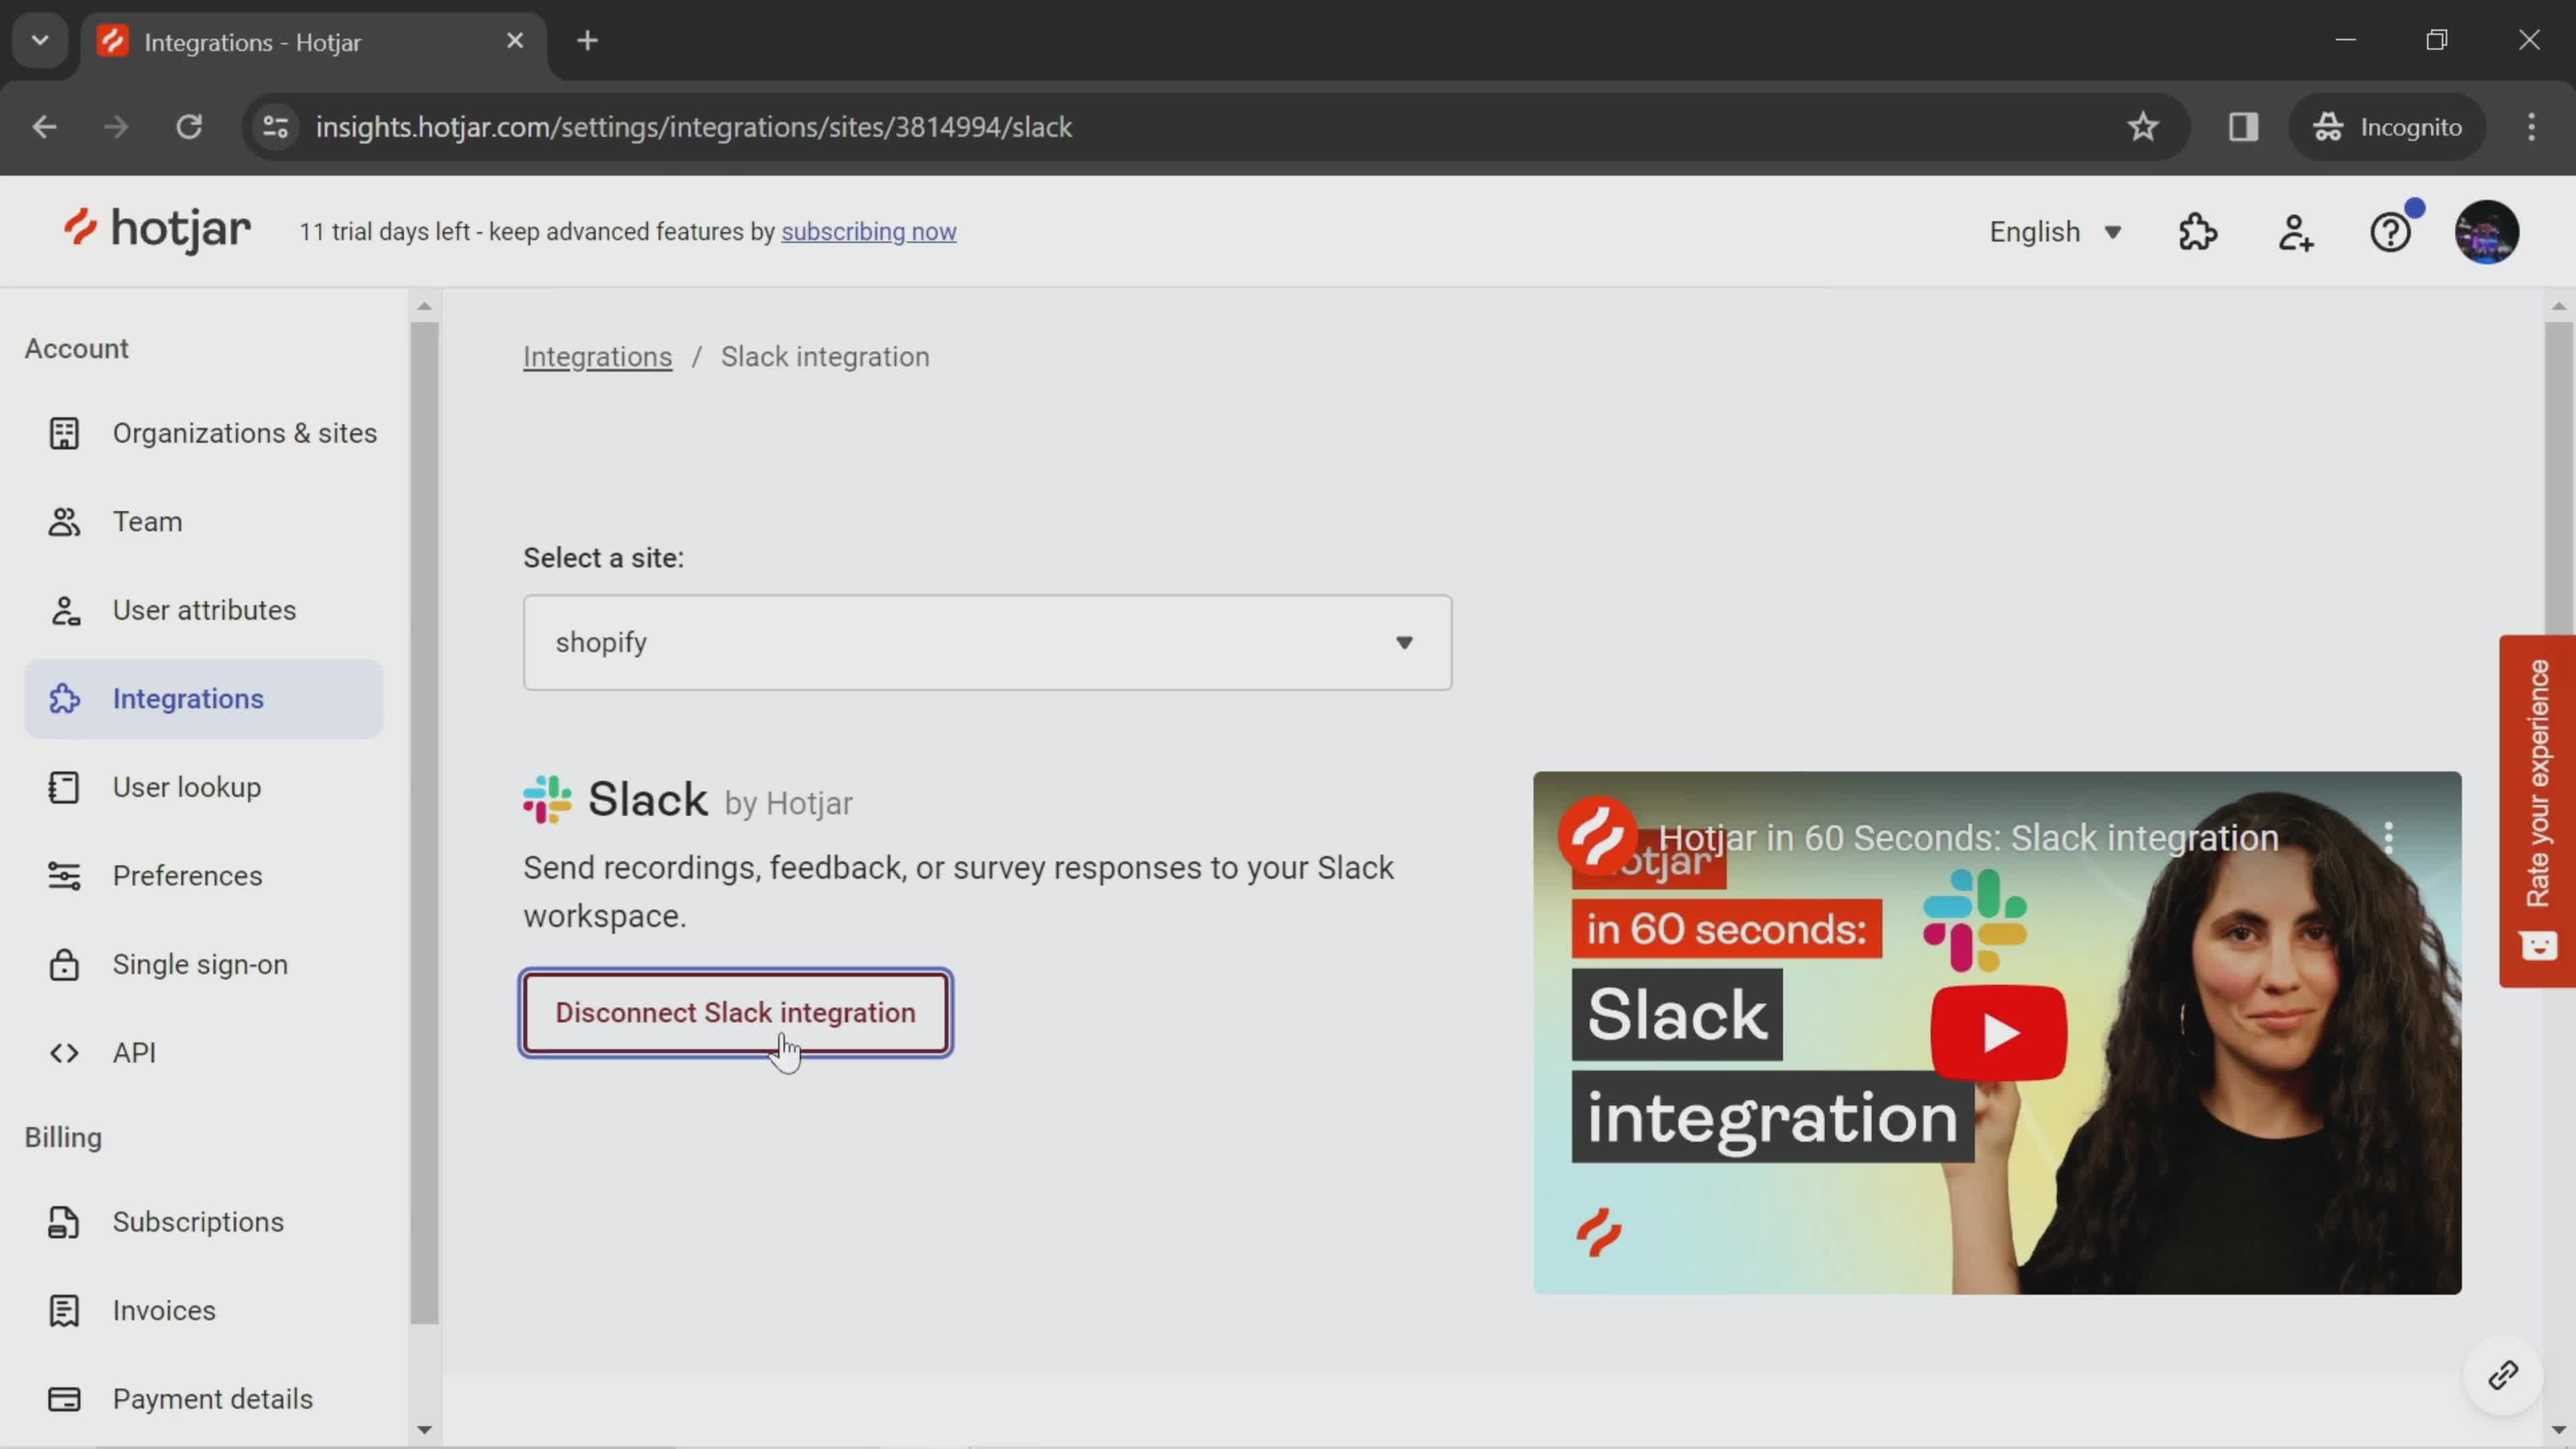The width and height of the screenshot is (2576, 1449).
Task: Click the browser forward arrow
Action: point(116,127)
